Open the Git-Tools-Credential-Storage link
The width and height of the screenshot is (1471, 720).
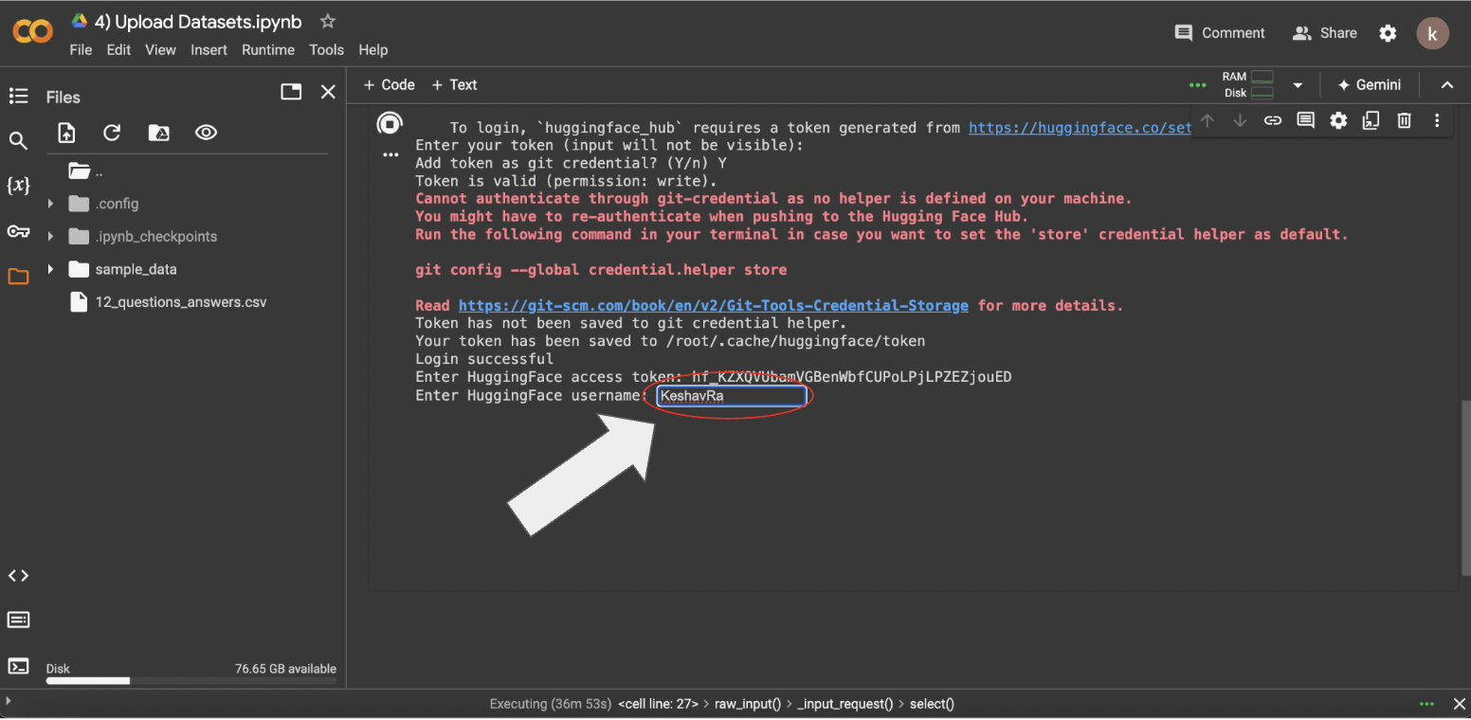coord(713,306)
